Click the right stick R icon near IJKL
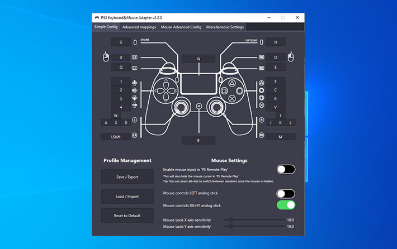This screenshot has height=249, width=397. (261, 120)
